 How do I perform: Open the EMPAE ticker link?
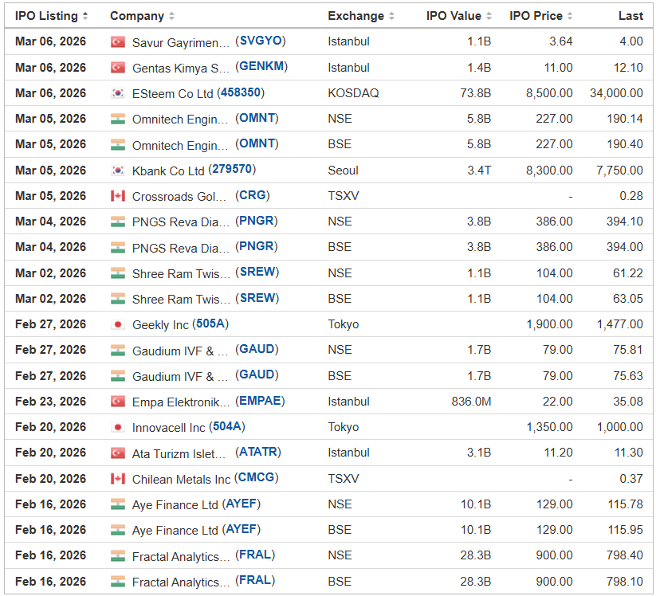[260, 401]
